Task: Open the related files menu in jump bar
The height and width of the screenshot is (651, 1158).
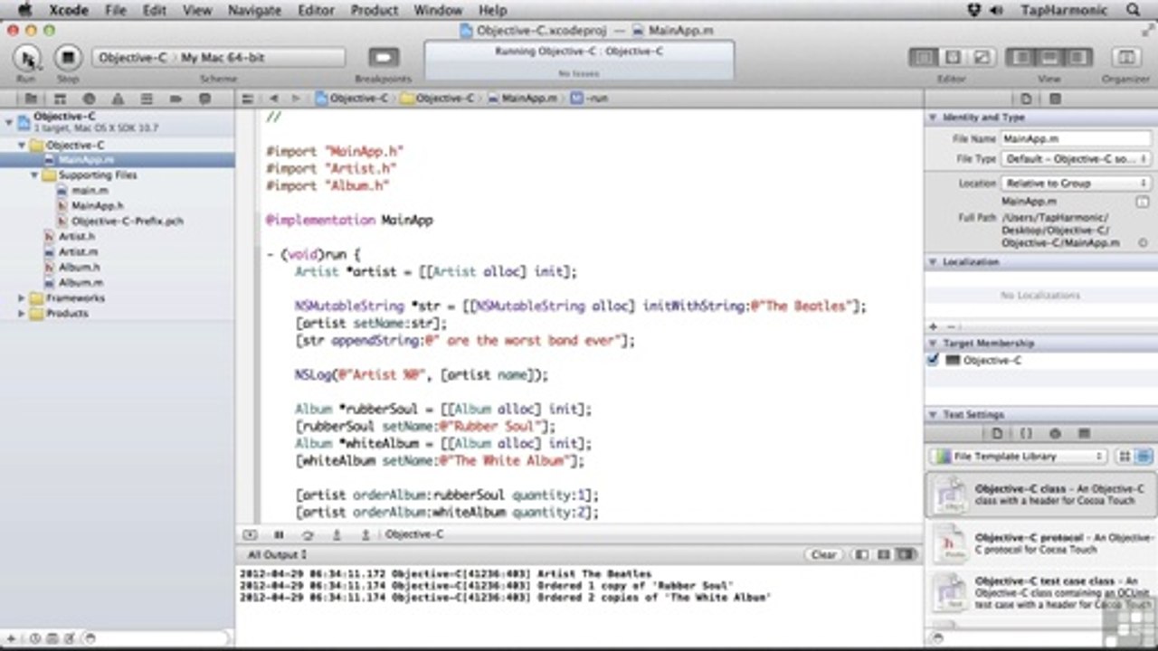Action: click(246, 98)
